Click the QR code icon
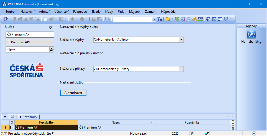The height and width of the screenshot is (136, 267). (x=61, y=19)
